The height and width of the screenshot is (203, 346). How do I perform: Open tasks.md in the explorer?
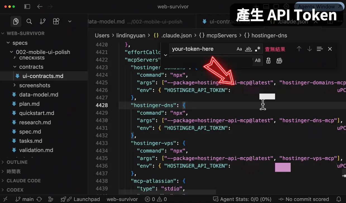point(31,140)
